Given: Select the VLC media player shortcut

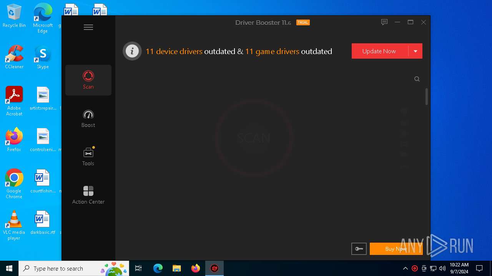Looking at the screenshot, I should click(x=14, y=225).
